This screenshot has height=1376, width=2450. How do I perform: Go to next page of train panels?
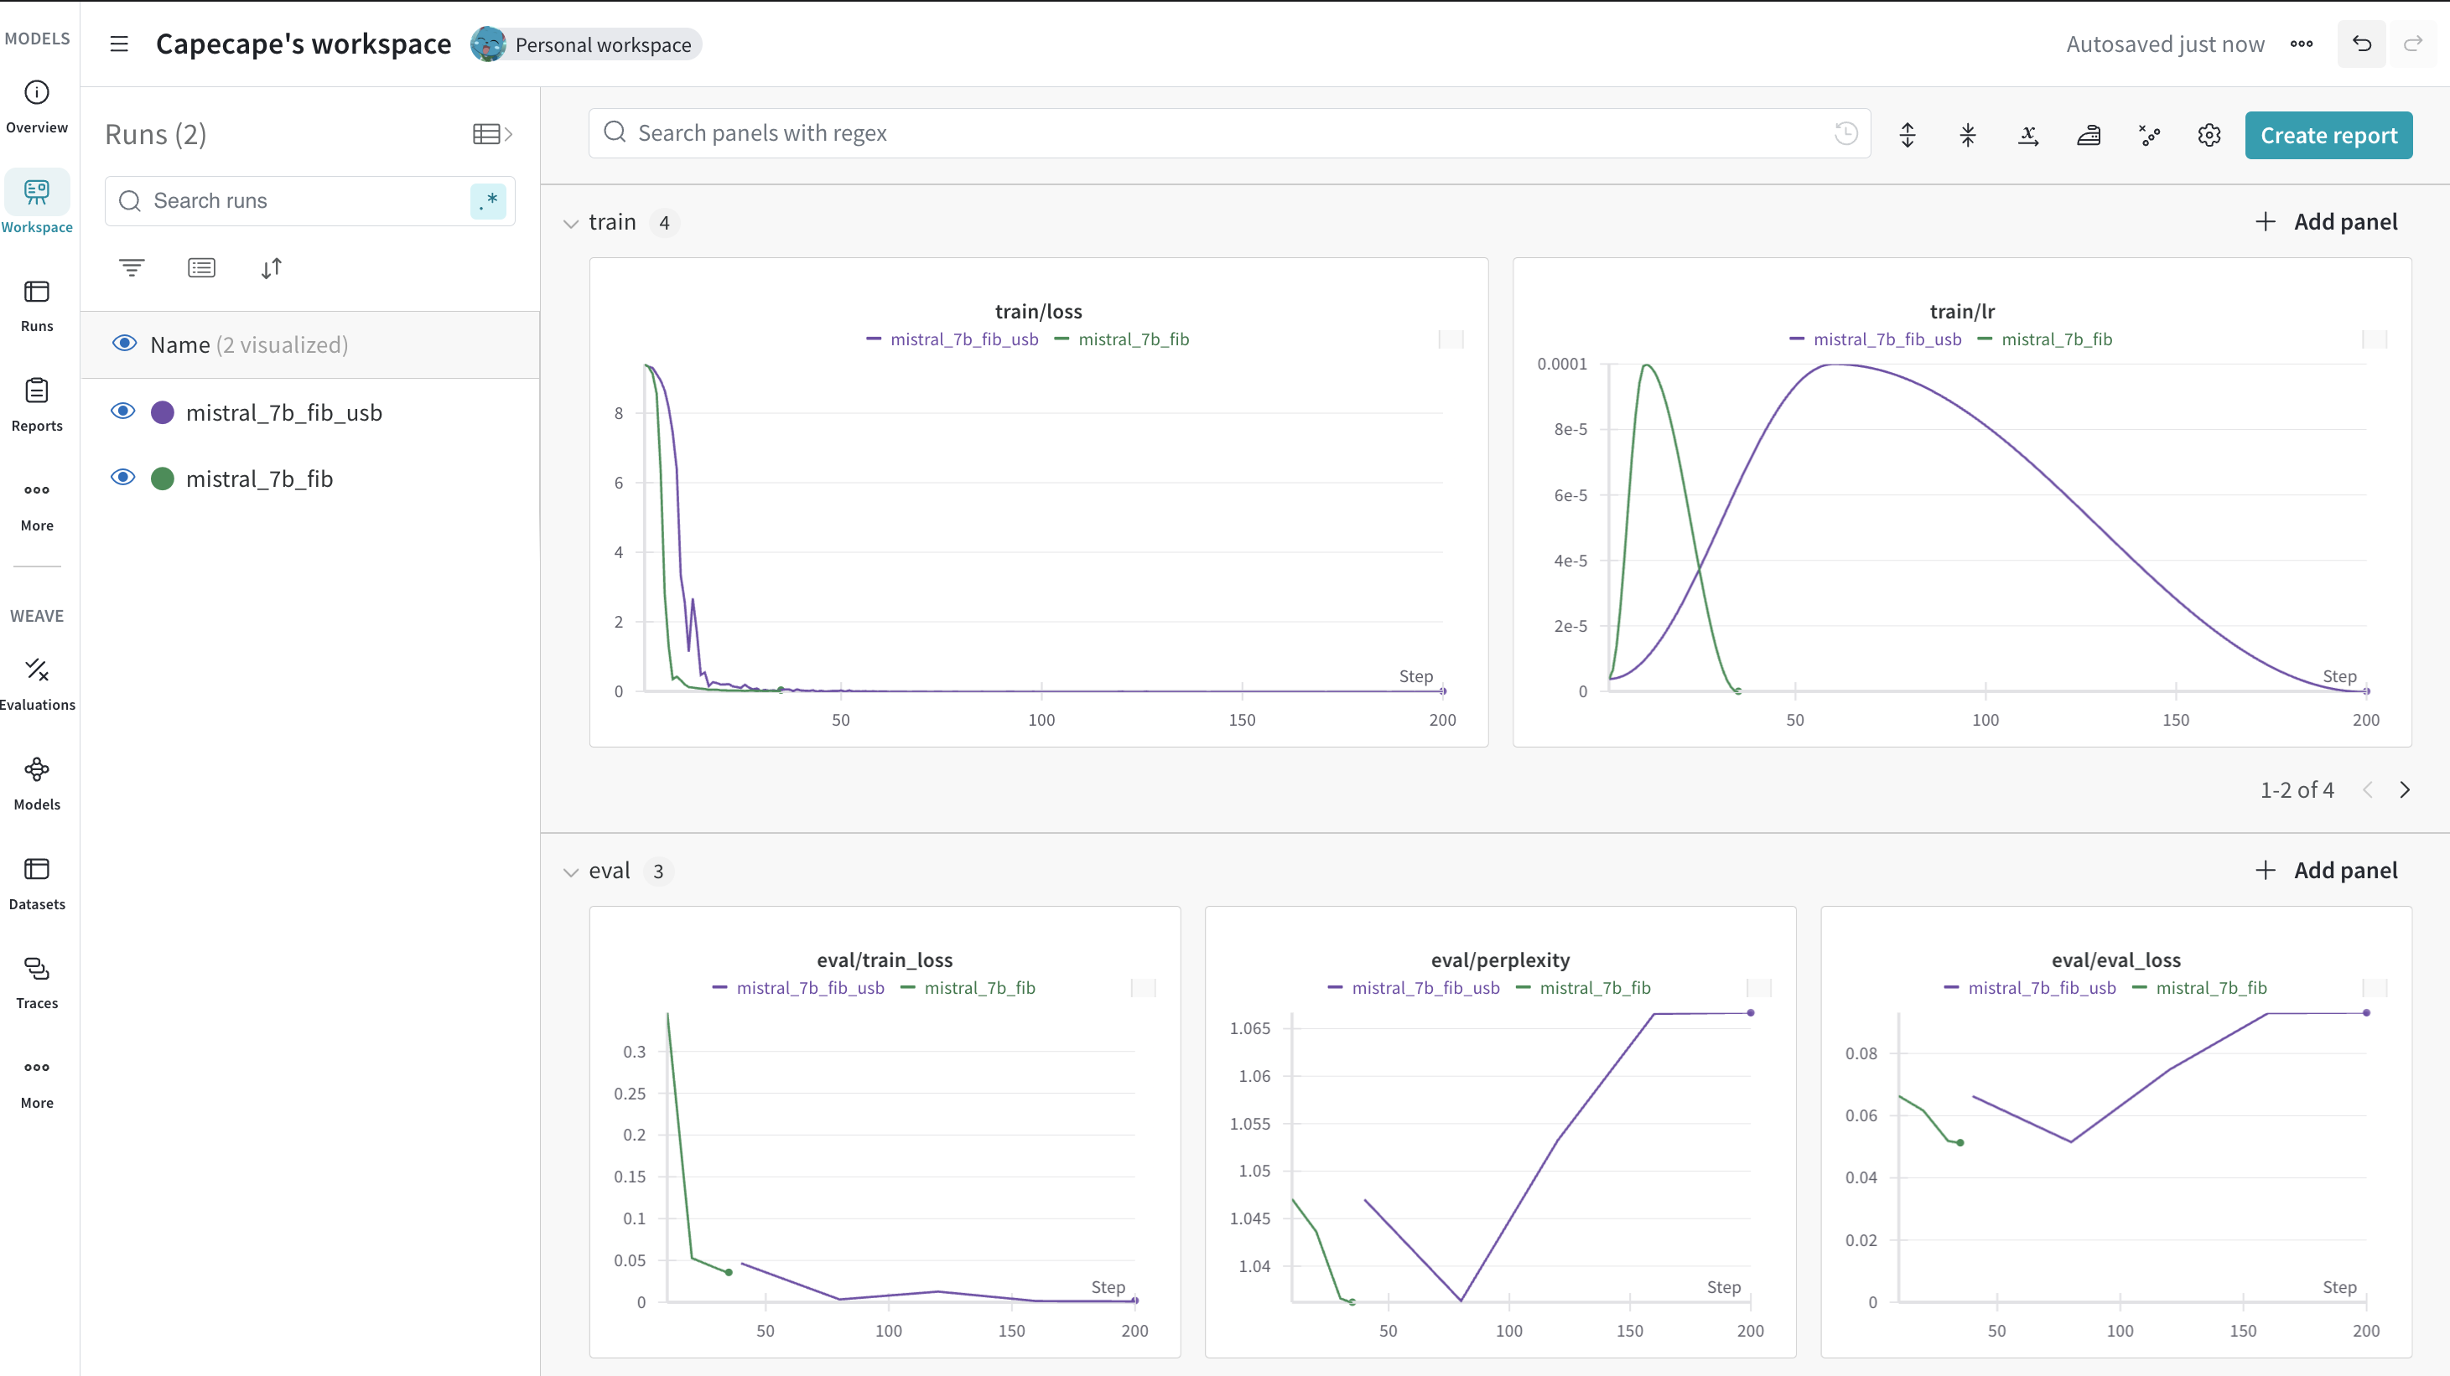click(x=2405, y=789)
